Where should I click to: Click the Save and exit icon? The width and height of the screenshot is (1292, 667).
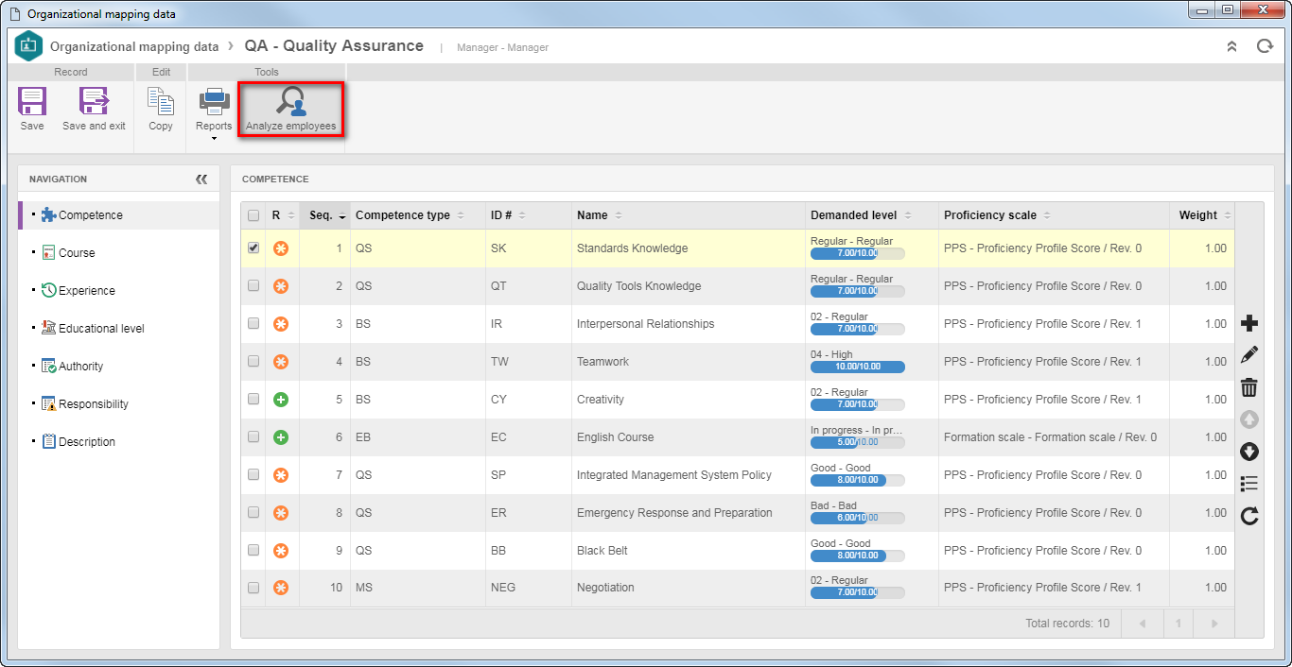(x=94, y=101)
